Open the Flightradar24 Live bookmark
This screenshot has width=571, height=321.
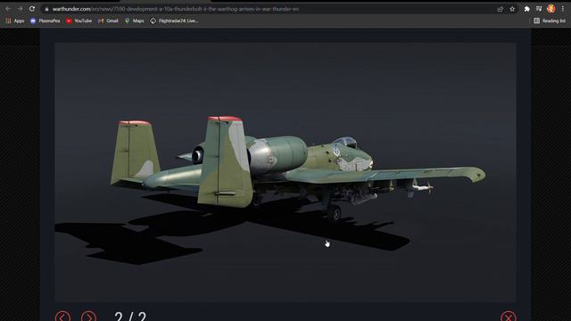(174, 21)
